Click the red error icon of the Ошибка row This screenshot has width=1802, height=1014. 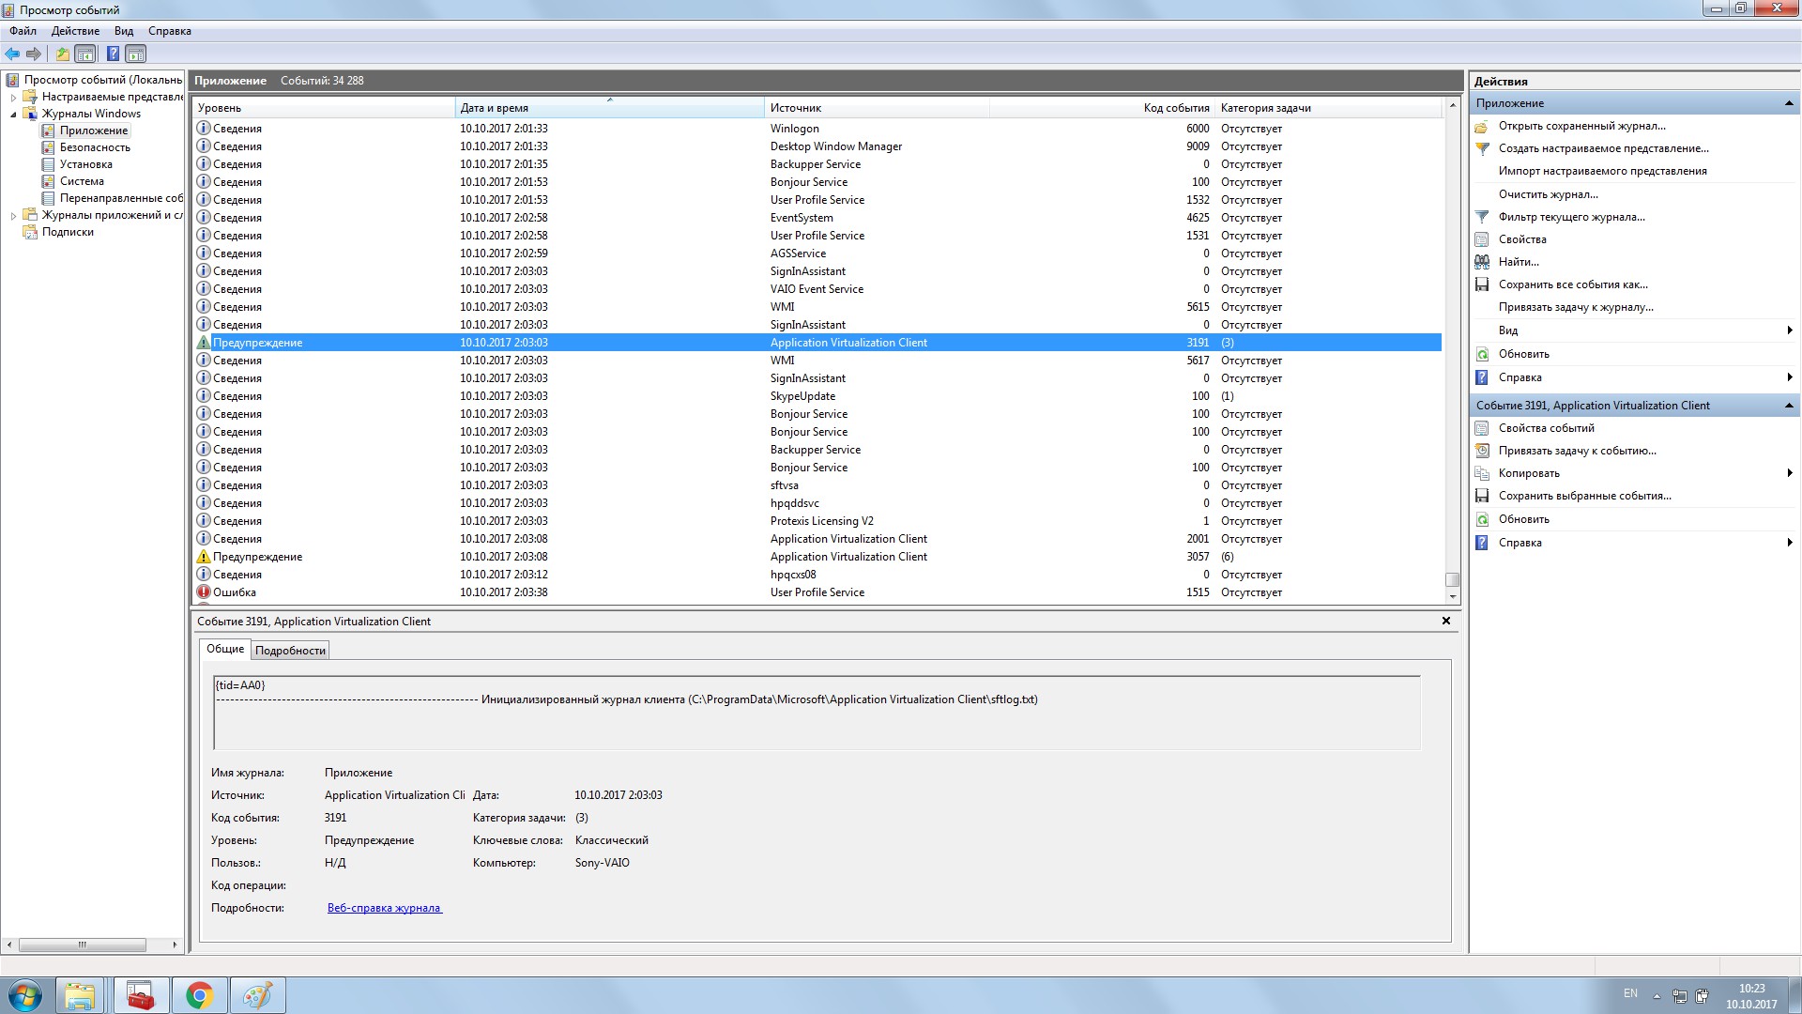click(204, 592)
